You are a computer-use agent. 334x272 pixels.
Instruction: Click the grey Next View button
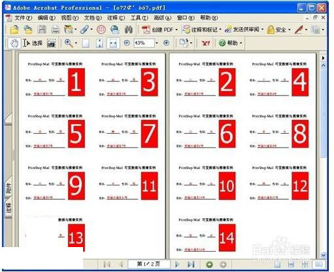[x=223, y=265]
